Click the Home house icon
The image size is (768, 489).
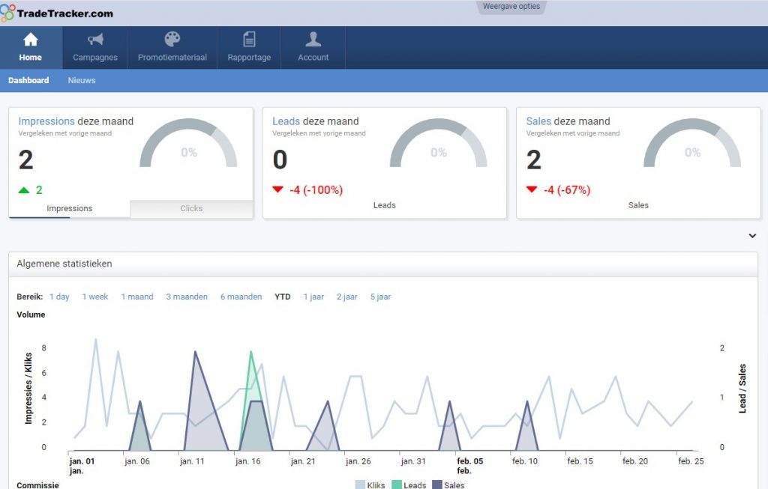(31, 40)
